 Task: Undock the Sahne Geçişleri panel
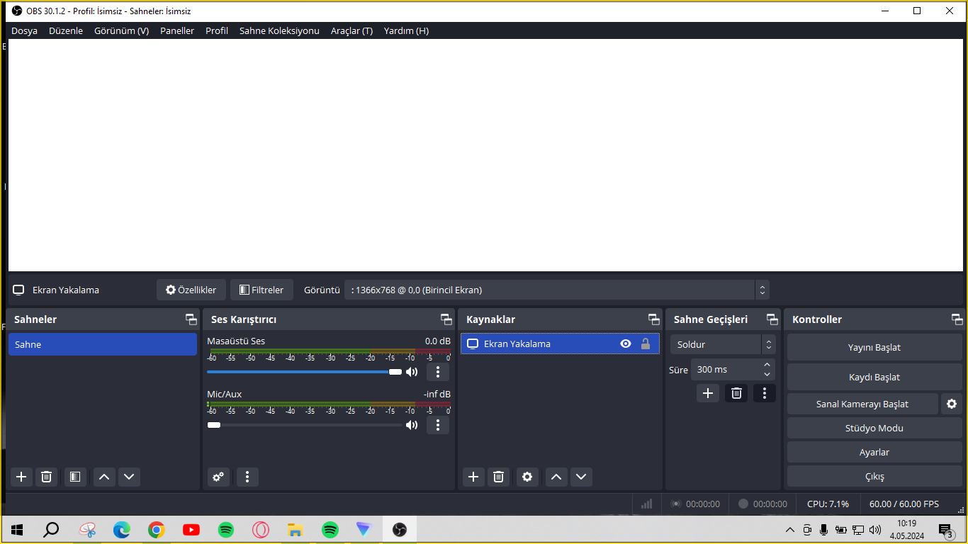click(x=772, y=319)
